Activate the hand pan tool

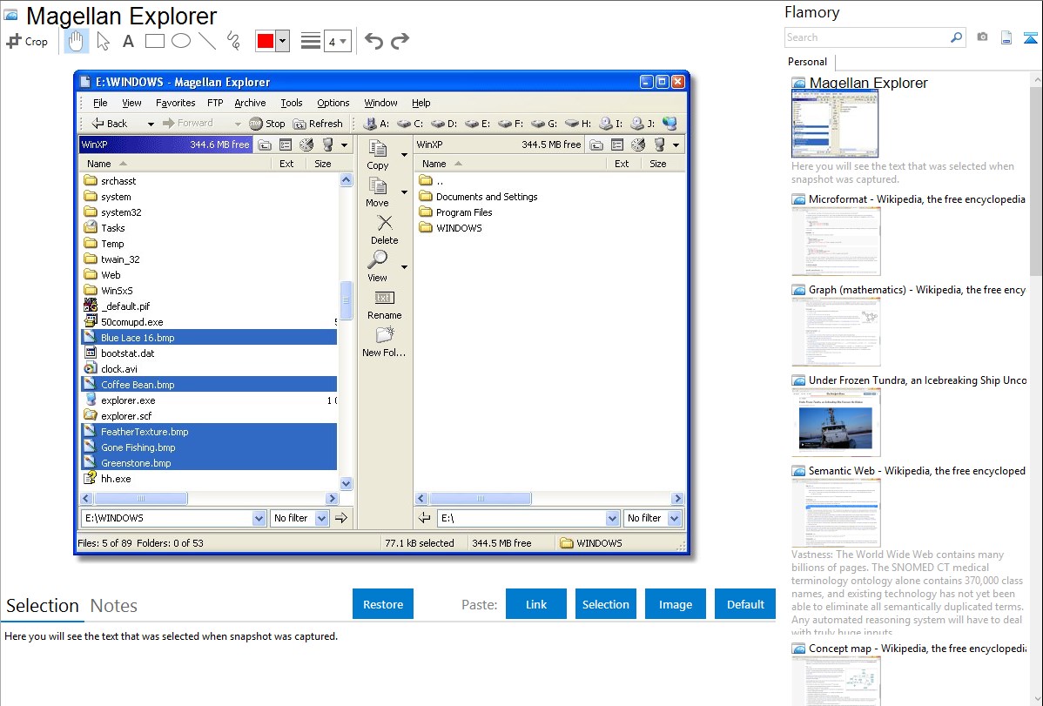coord(76,41)
